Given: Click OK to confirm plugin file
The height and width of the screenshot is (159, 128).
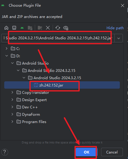Looking at the screenshot, I should [87, 152].
